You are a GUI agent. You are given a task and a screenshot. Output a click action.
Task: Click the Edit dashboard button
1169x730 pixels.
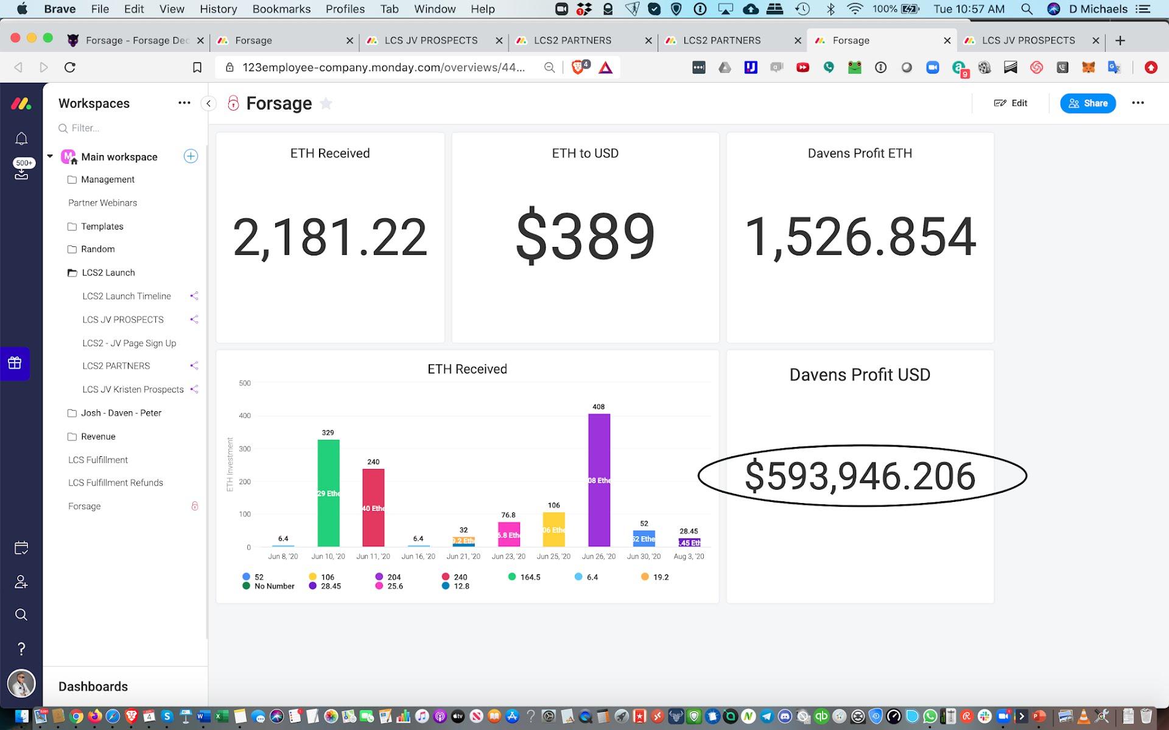(x=1011, y=103)
